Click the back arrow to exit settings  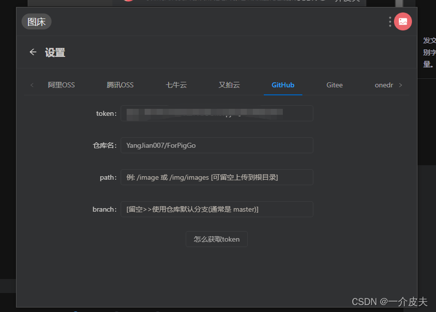[33, 52]
